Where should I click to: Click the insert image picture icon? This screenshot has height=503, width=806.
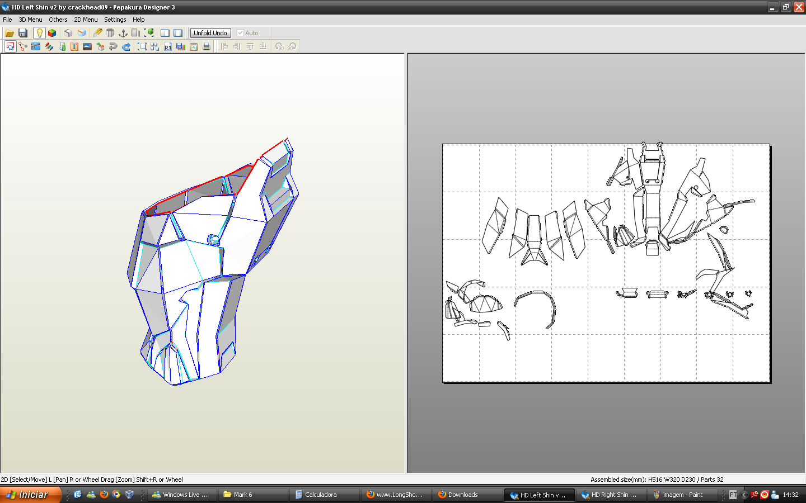(x=87, y=46)
